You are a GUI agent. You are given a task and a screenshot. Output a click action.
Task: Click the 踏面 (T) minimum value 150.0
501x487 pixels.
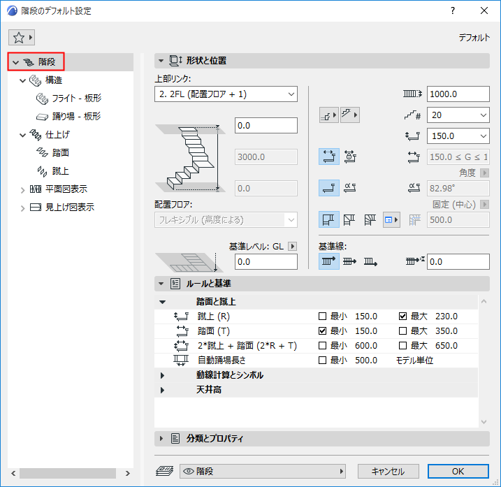click(x=366, y=331)
